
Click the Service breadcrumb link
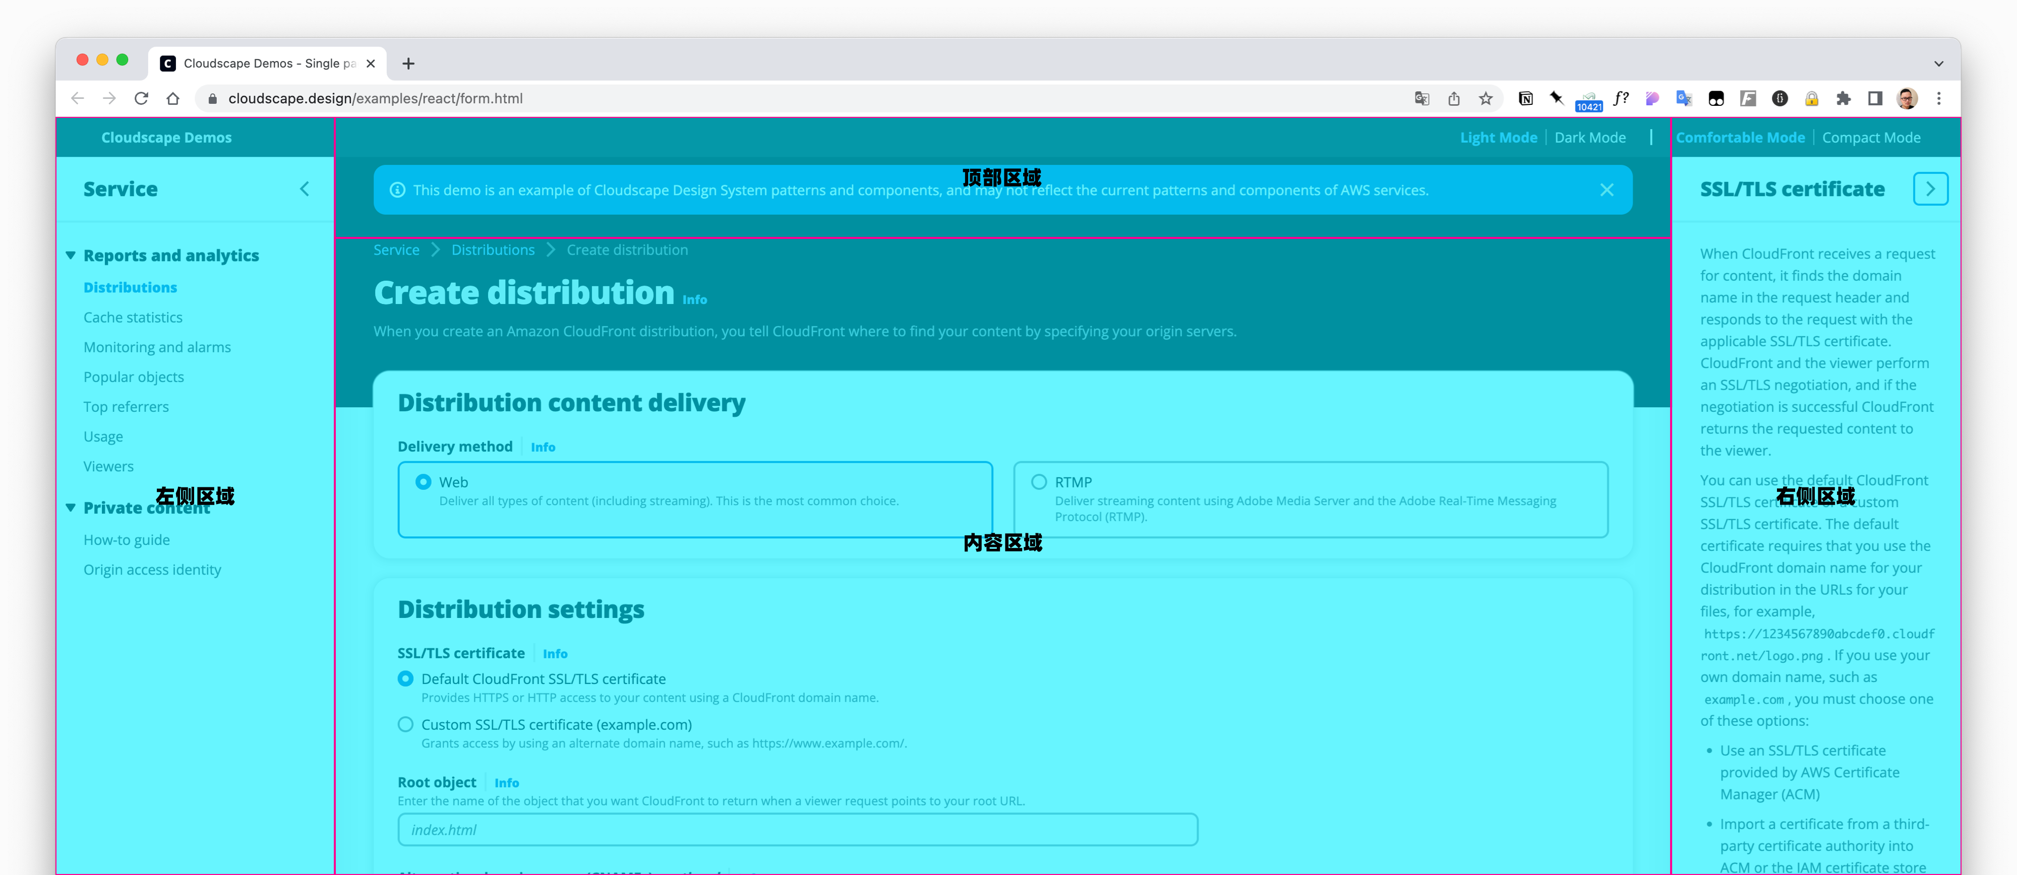tap(396, 249)
